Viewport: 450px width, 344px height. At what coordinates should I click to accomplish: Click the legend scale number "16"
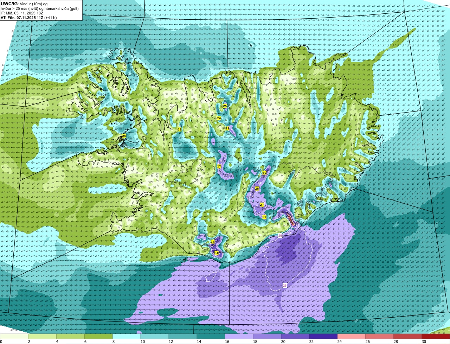click(227, 342)
